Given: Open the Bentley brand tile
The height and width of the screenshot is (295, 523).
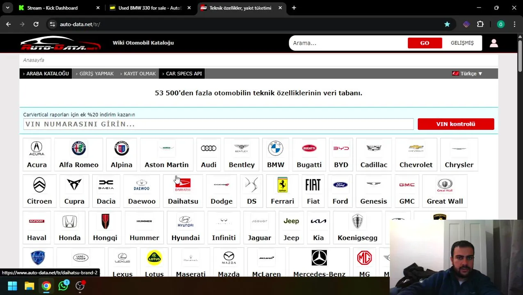Looking at the screenshot, I should 242,154.
